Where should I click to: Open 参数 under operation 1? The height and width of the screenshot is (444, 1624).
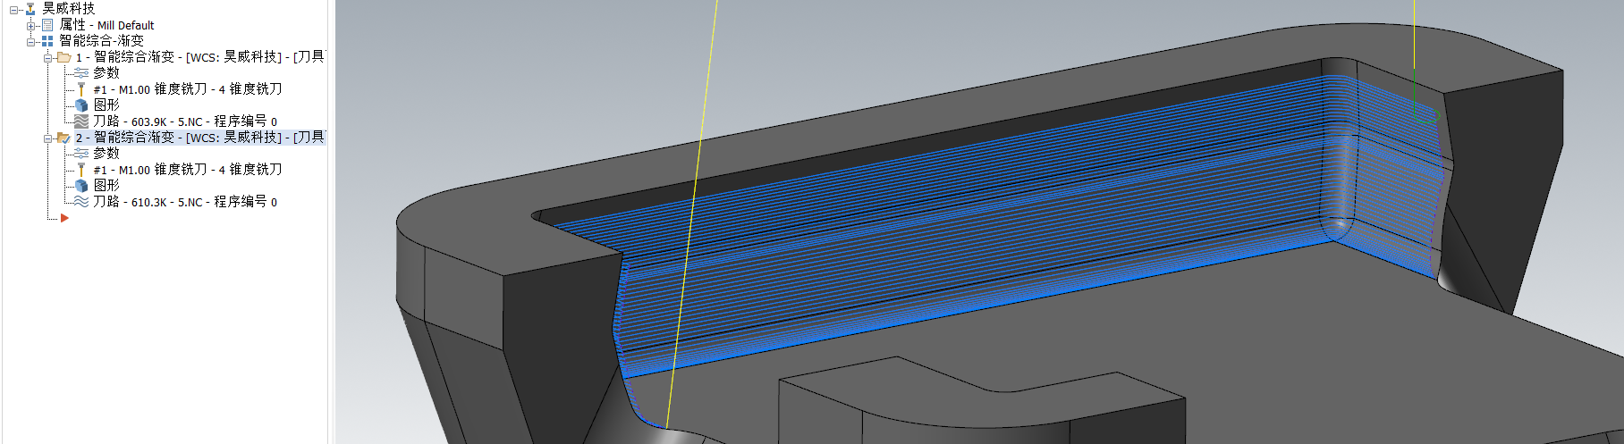point(106,73)
